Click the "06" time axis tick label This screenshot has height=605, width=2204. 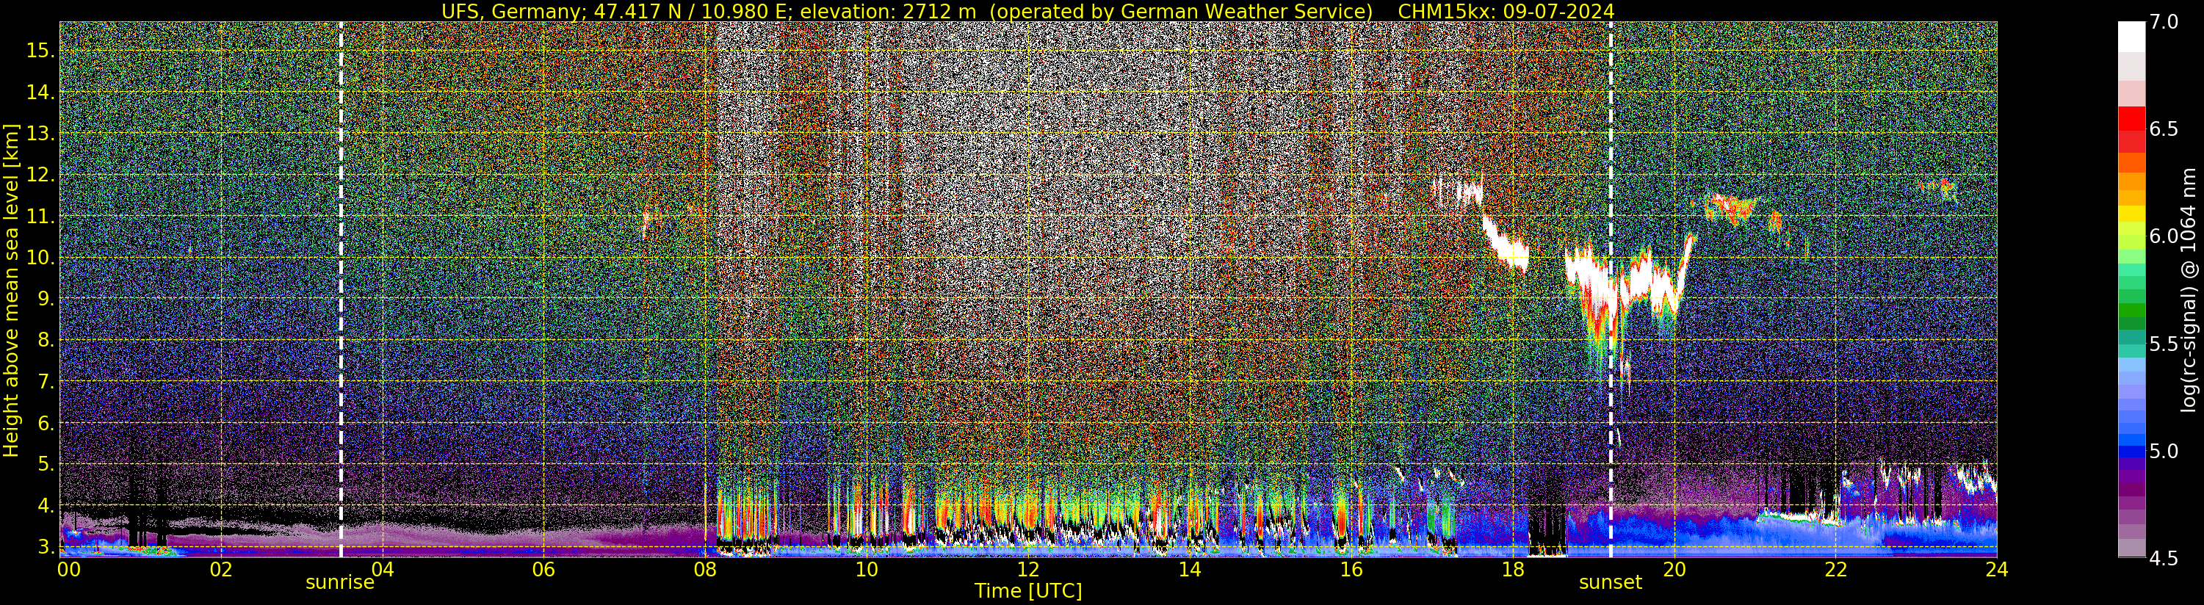(x=543, y=569)
